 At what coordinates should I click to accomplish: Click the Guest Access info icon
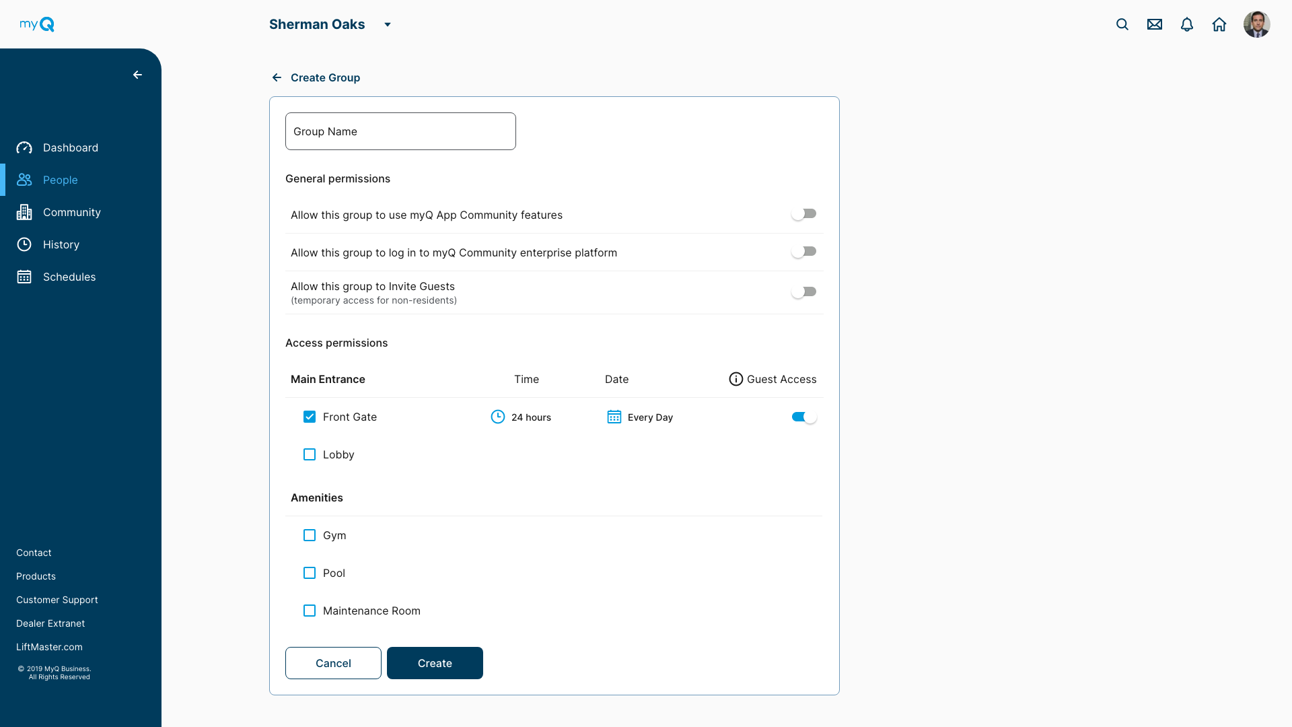click(735, 379)
